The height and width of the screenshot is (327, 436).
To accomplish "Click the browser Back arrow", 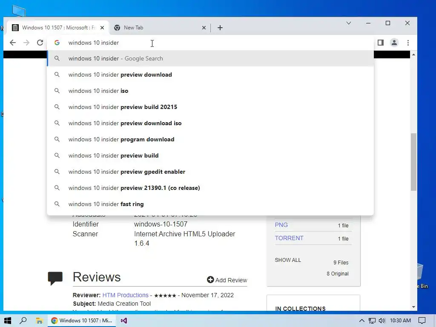I will coord(13,43).
